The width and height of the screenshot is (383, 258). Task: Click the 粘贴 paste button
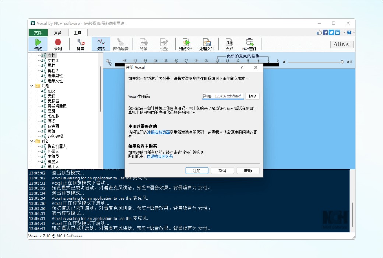point(252,96)
